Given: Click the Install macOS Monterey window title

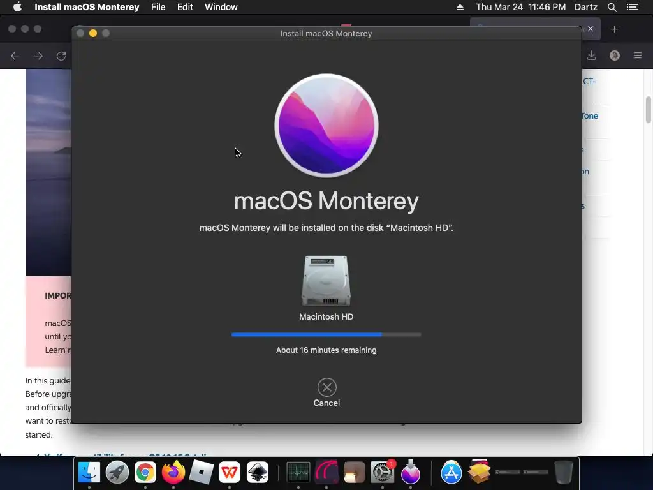Looking at the screenshot, I should pyautogui.click(x=326, y=33).
